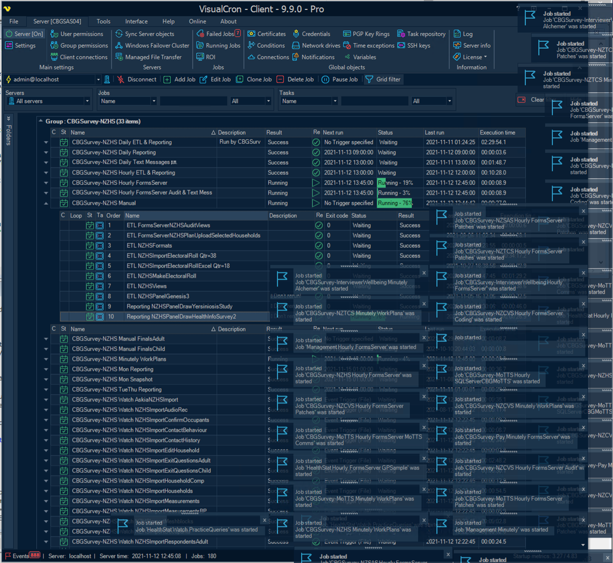Viewport: 613px width, 563px height.
Task: Toggle active checkbox for task ETL NZHSViews
Action: click(x=90, y=286)
